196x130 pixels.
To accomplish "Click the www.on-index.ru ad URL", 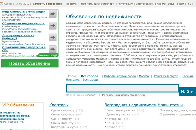I will point(11,53).
